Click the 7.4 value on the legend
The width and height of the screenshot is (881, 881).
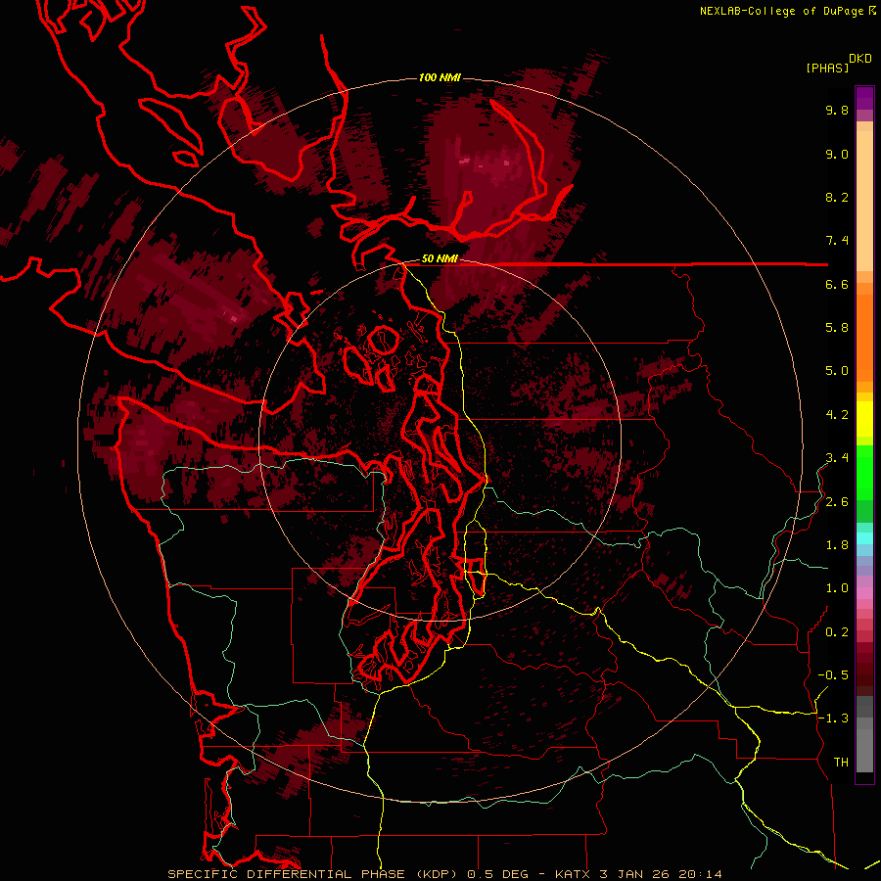(837, 241)
